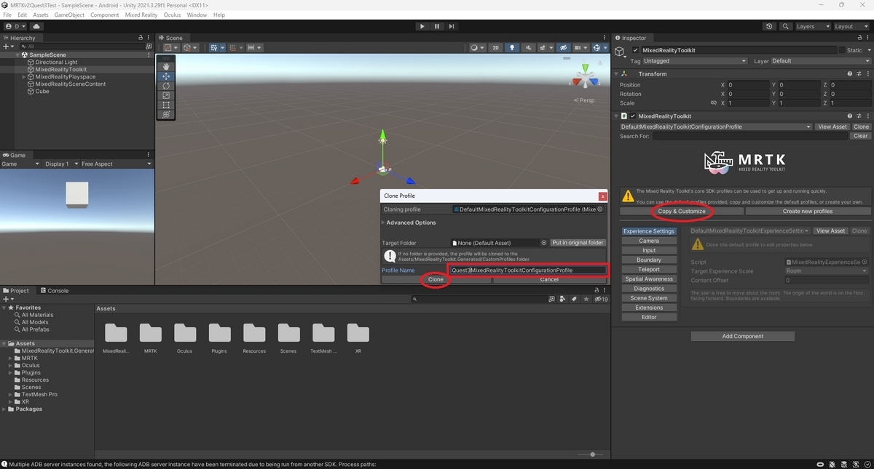Close the Clone Profile dialog
This screenshot has height=469, width=874.
pyautogui.click(x=602, y=196)
